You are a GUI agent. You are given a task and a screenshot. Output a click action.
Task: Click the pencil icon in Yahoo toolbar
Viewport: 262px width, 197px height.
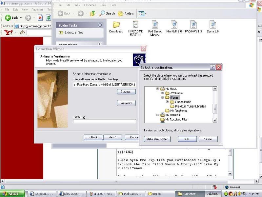[x=22, y=32]
